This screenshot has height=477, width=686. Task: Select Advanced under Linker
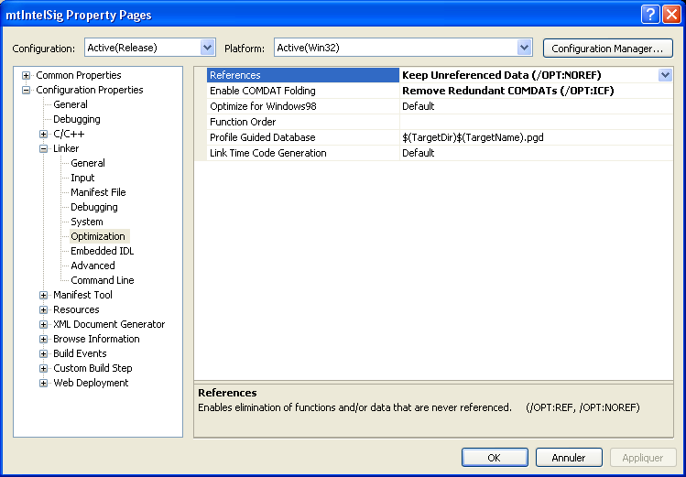click(93, 266)
